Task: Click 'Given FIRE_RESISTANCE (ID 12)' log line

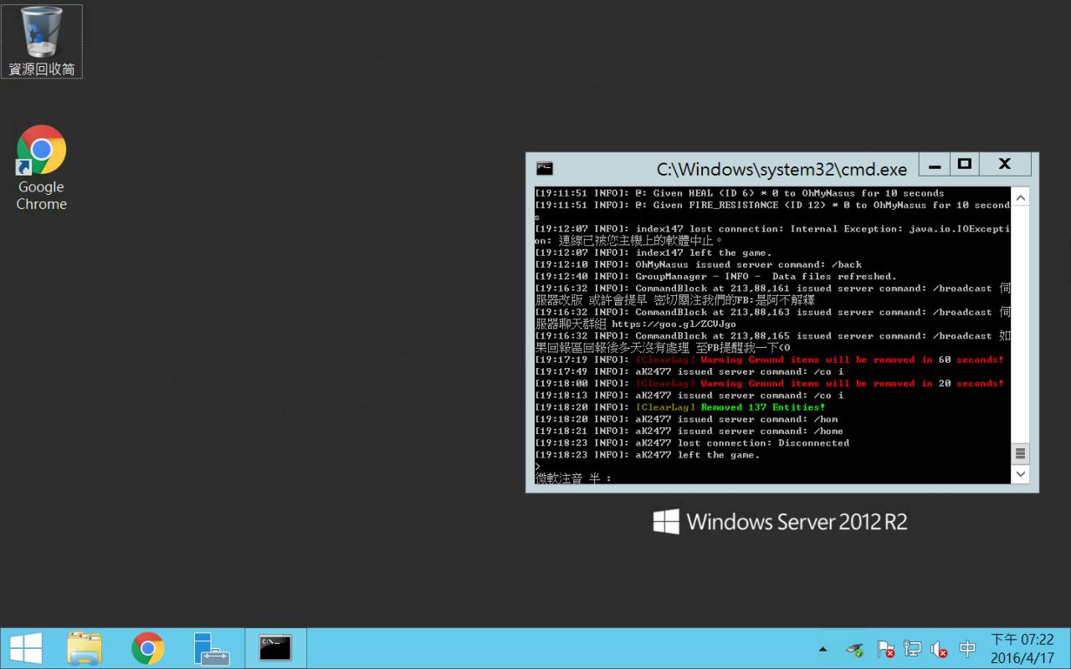Action: [x=772, y=211]
